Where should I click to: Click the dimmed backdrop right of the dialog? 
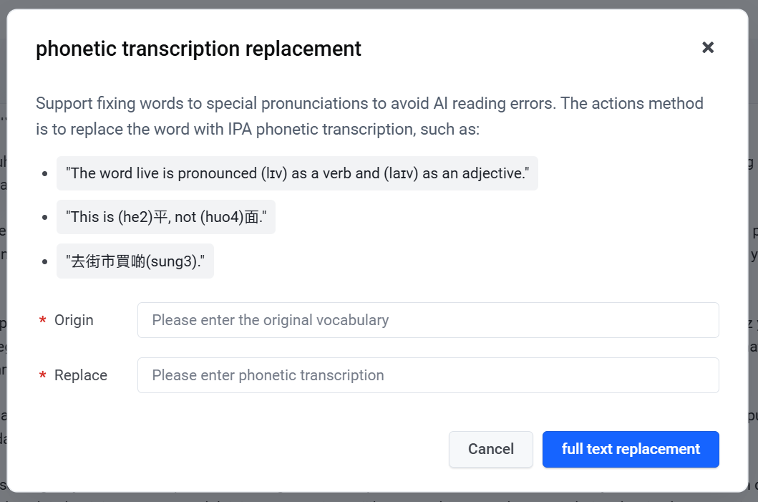pos(754,290)
